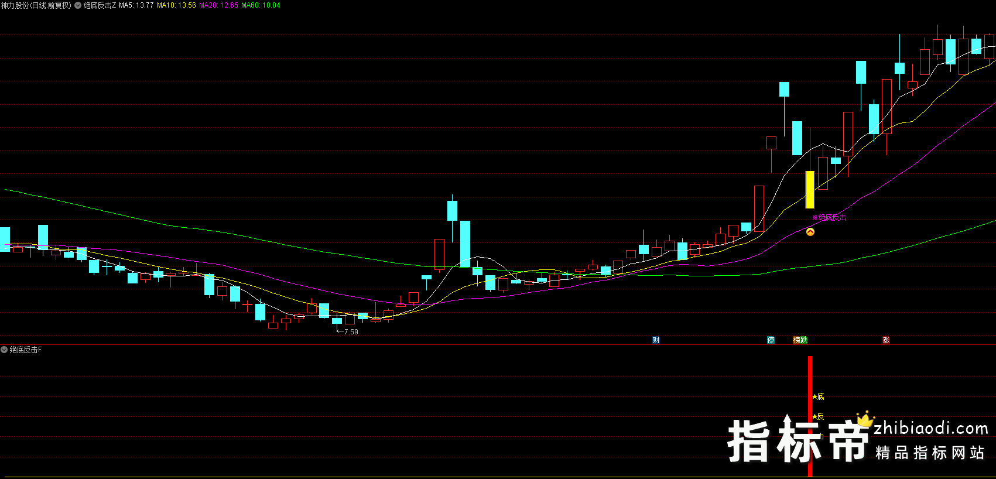Click the MA10: 13.56 value label
The image size is (996, 479).
[x=176, y=5]
